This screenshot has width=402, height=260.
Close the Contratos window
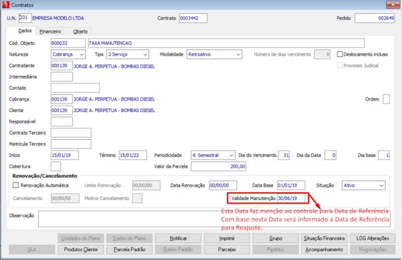tap(392, 5)
